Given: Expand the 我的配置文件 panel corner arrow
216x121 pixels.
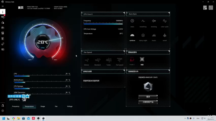Looking at the screenshot, I should point(169,70).
